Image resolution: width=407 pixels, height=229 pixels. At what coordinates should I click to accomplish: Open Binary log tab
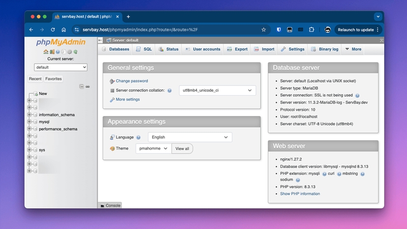coord(325,49)
